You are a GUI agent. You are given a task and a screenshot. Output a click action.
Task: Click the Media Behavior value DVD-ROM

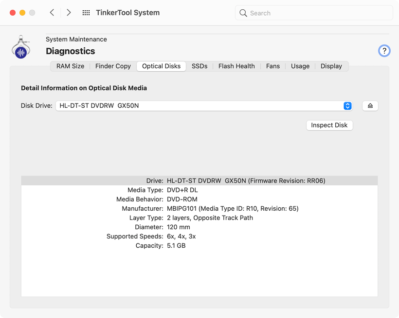(182, 199)
